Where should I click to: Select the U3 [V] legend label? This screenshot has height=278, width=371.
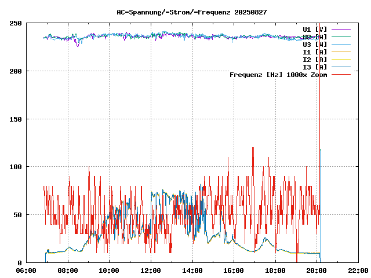point(315,44)
